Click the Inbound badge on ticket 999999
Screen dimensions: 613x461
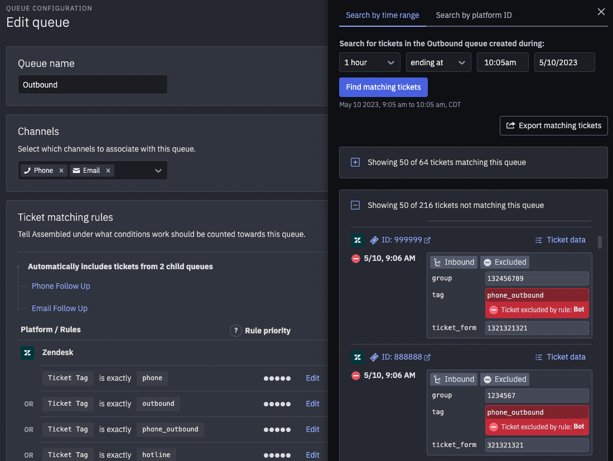click(454, 262)
